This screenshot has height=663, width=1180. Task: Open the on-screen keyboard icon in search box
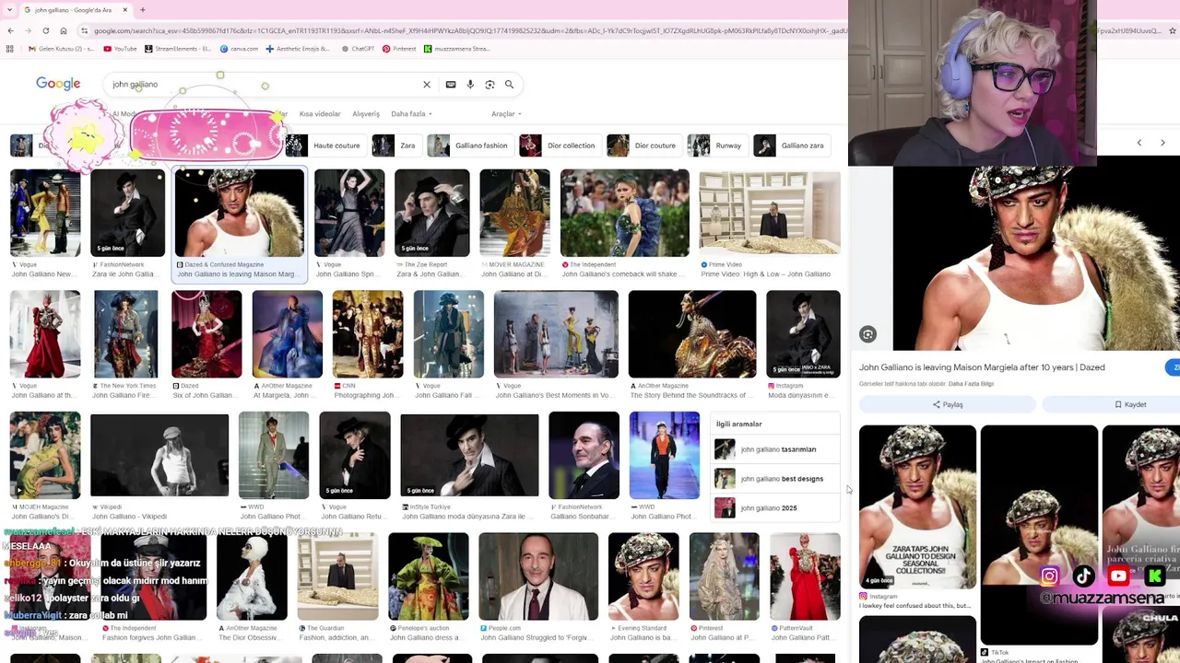(x=451, y=85)
